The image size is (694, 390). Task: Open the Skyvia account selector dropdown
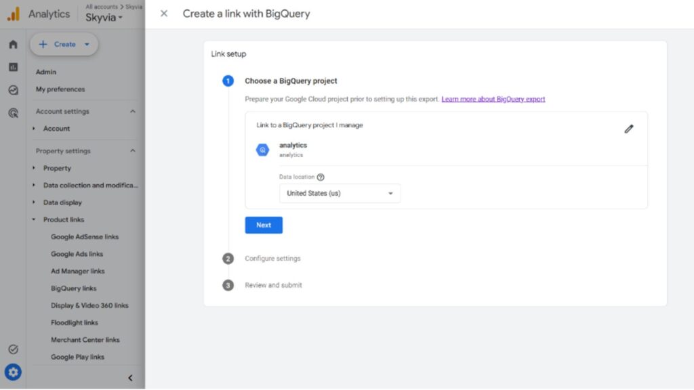(x=104, y=18)
